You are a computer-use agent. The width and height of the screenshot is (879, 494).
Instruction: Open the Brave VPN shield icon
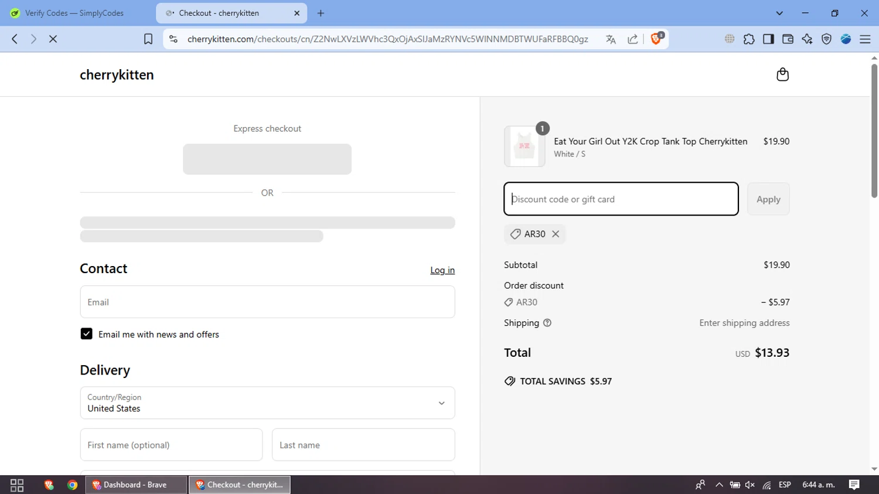click(x=826, y=39)
